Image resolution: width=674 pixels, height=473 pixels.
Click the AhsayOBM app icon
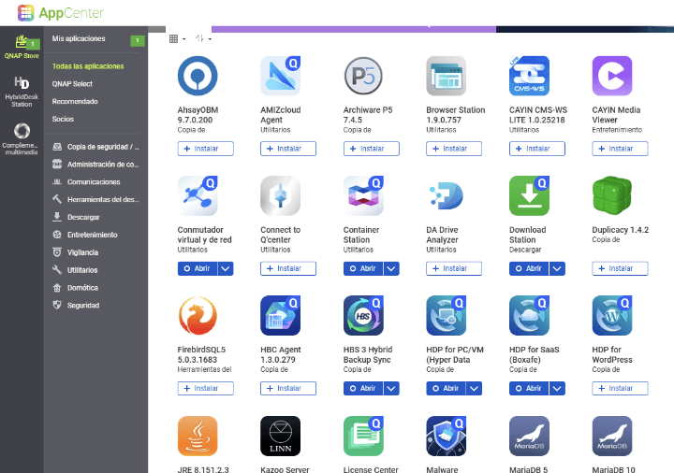[x=198, y=76]
